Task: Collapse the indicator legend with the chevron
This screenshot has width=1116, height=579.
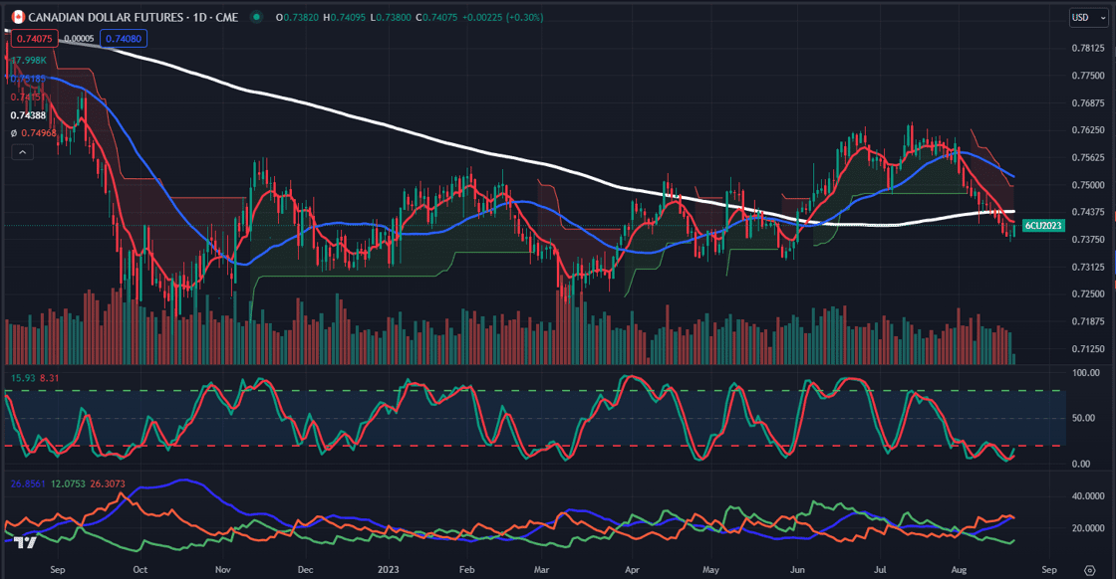Action: tap(22, 152)
